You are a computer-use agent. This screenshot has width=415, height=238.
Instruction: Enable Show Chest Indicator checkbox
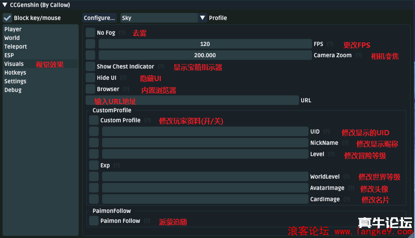90,66
